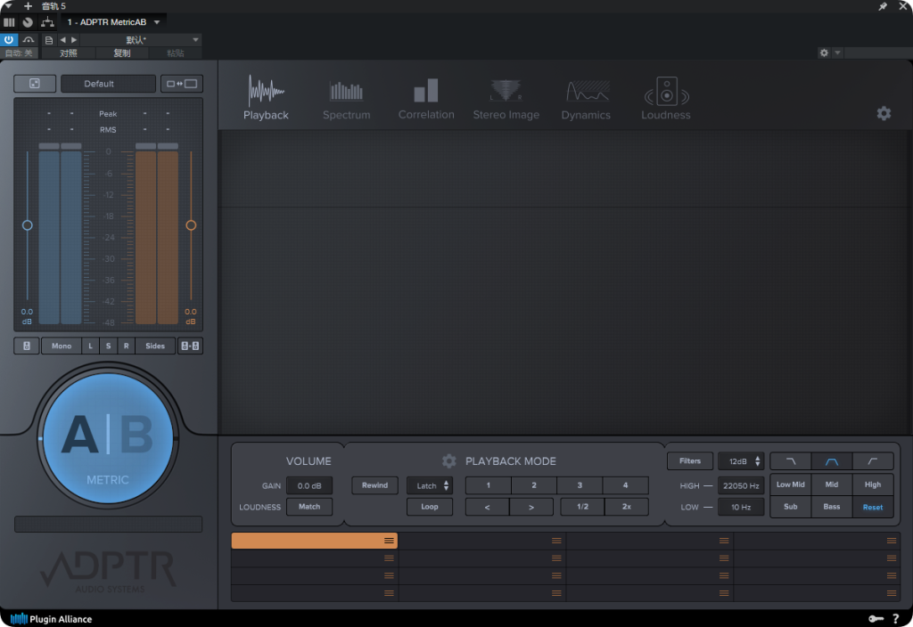
Task: Click the 复制 copy button
Action: [x=121, y=53]
